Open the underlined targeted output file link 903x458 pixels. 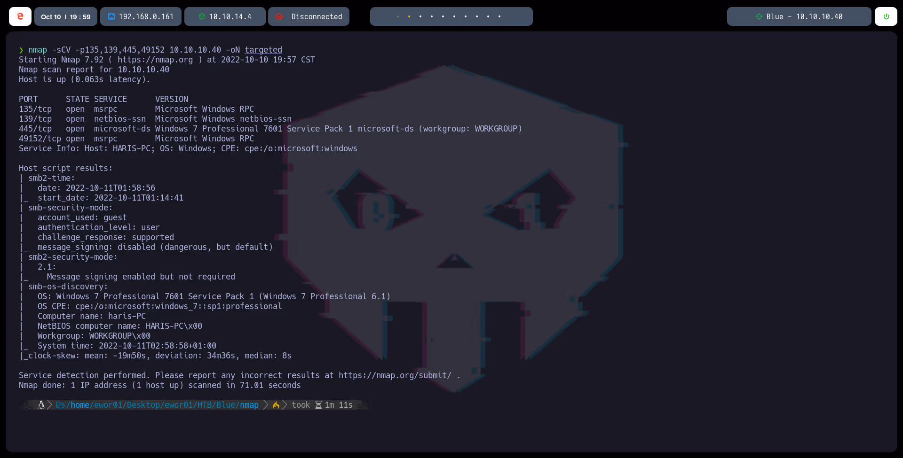(x=263, y=50)
